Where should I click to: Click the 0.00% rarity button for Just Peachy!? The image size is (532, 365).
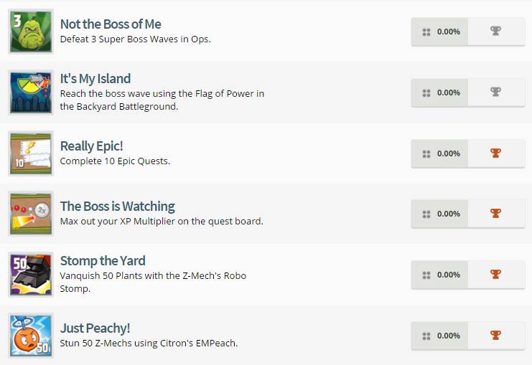click(440, 336)
